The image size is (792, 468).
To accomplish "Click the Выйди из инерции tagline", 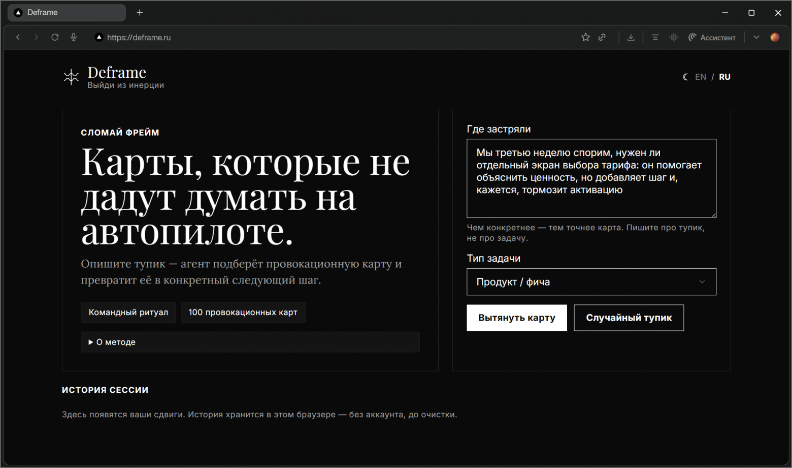I will 125,85.
